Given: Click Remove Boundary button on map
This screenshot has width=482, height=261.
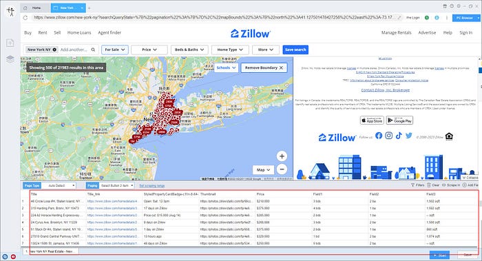Looking at the screenshot, I should (x=264, y=67).
